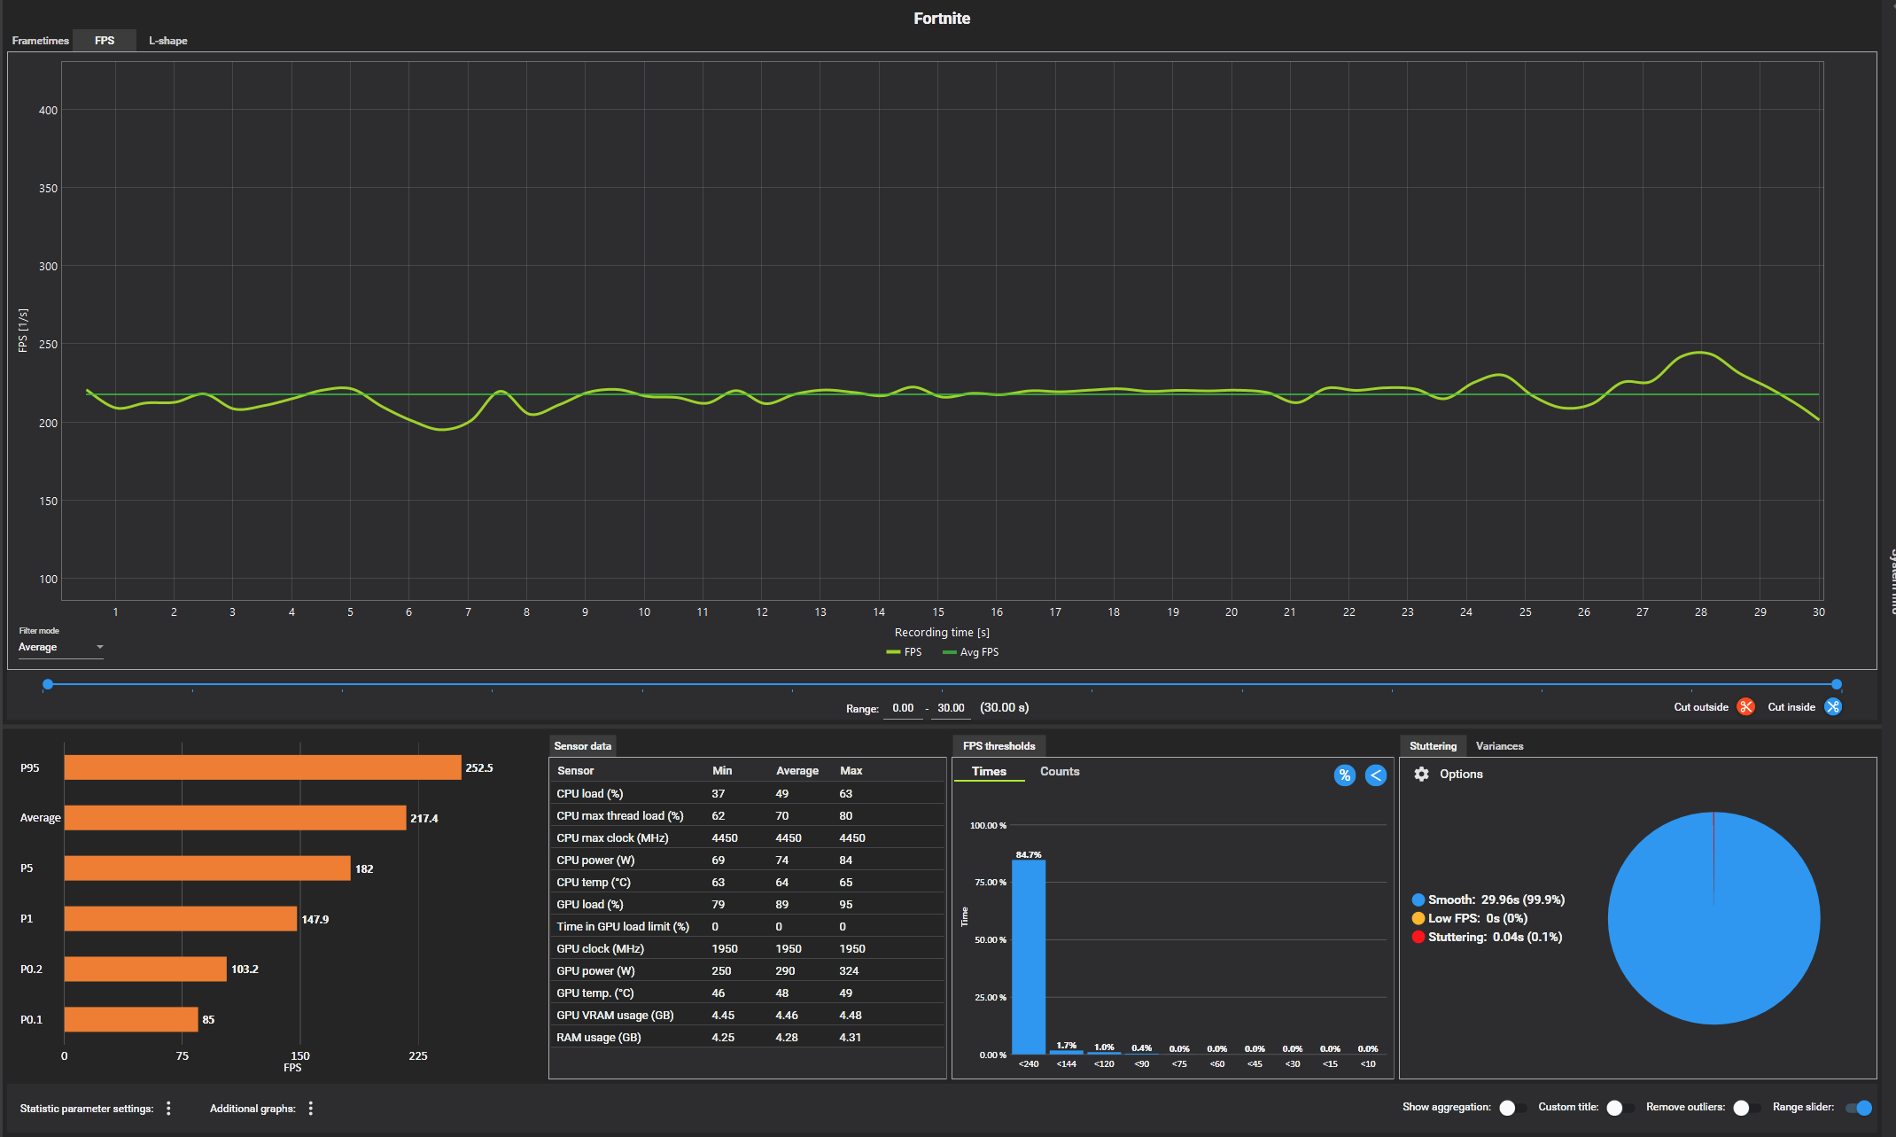The height and width of the screenshot is (1137, 1896).
Task: Click the Cut outside scissors icon
Action: [1745, 706]
